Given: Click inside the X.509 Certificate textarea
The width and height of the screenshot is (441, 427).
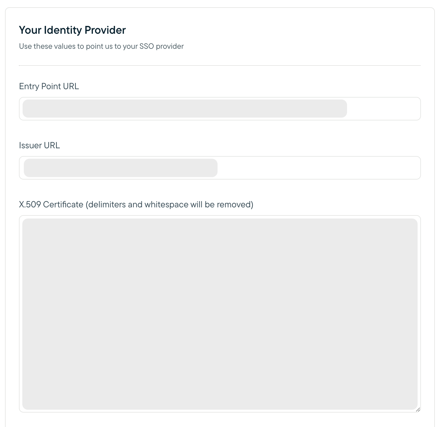Looking at the screenshot, I should click(x=220, y=314).
